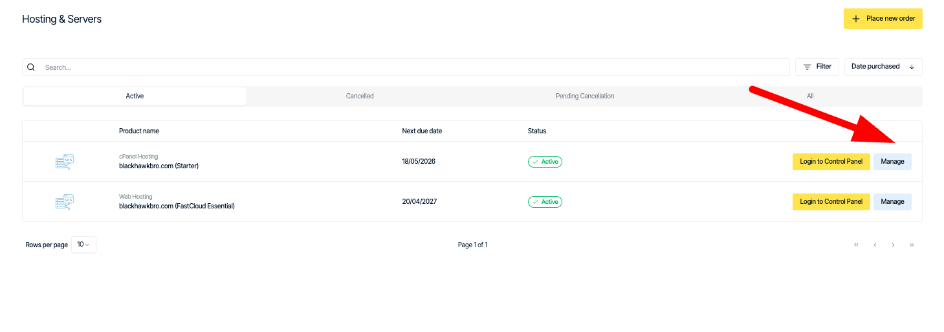
Task: Manage the cPanel Starter hosting
Action: 892,162
